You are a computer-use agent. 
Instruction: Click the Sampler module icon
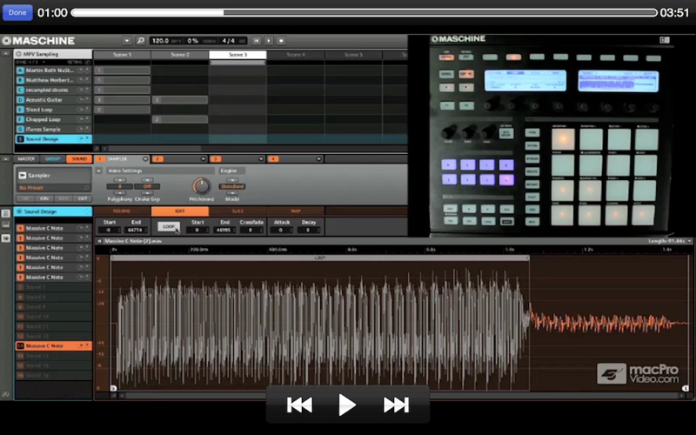(23, 176)
